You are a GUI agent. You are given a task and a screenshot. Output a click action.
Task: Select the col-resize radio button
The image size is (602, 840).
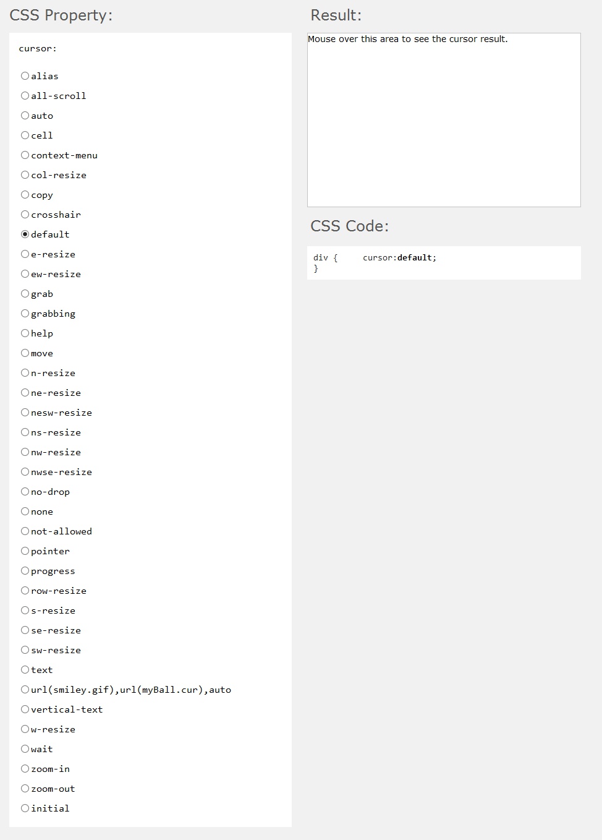[25, 175]
